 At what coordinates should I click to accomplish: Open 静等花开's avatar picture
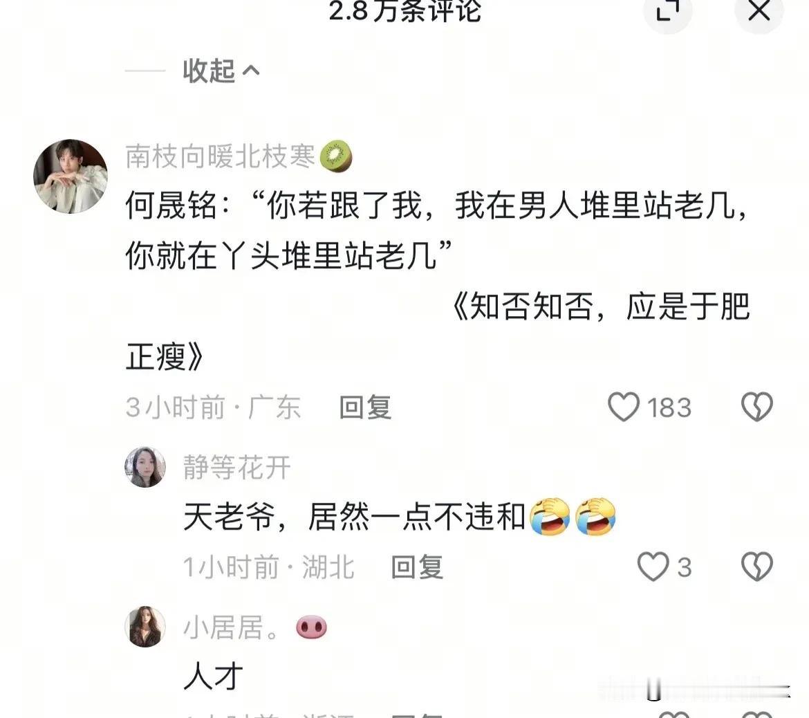point(145,467)
